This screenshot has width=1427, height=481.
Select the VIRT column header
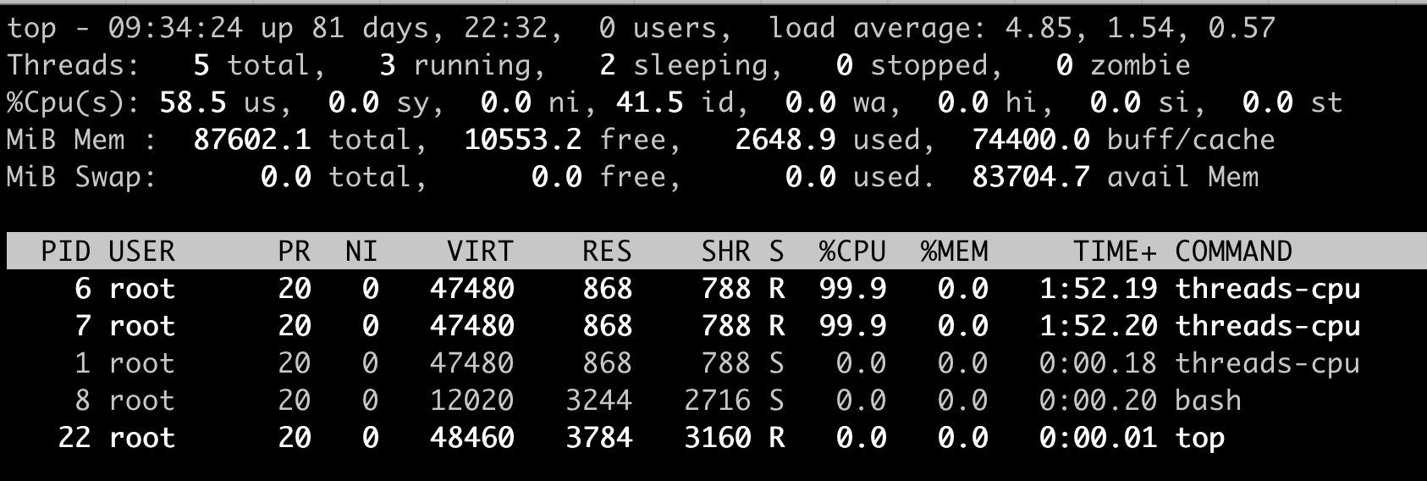(480, 252)
